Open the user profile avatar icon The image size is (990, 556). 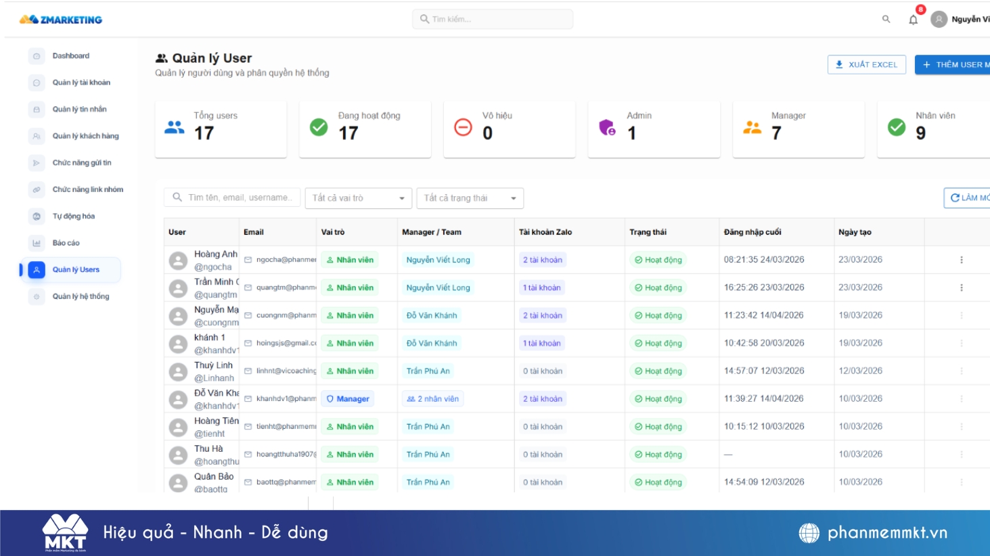point(939,20)
